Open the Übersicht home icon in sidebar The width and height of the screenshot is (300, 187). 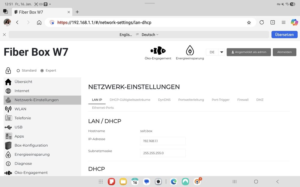(x=8, y=82)
